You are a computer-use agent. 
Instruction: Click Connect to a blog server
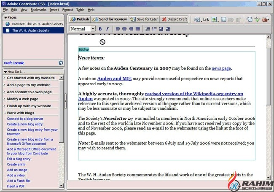[25, 119]
